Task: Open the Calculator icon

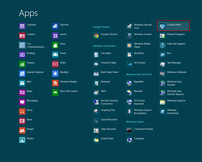Action: [x=96, y=55]
